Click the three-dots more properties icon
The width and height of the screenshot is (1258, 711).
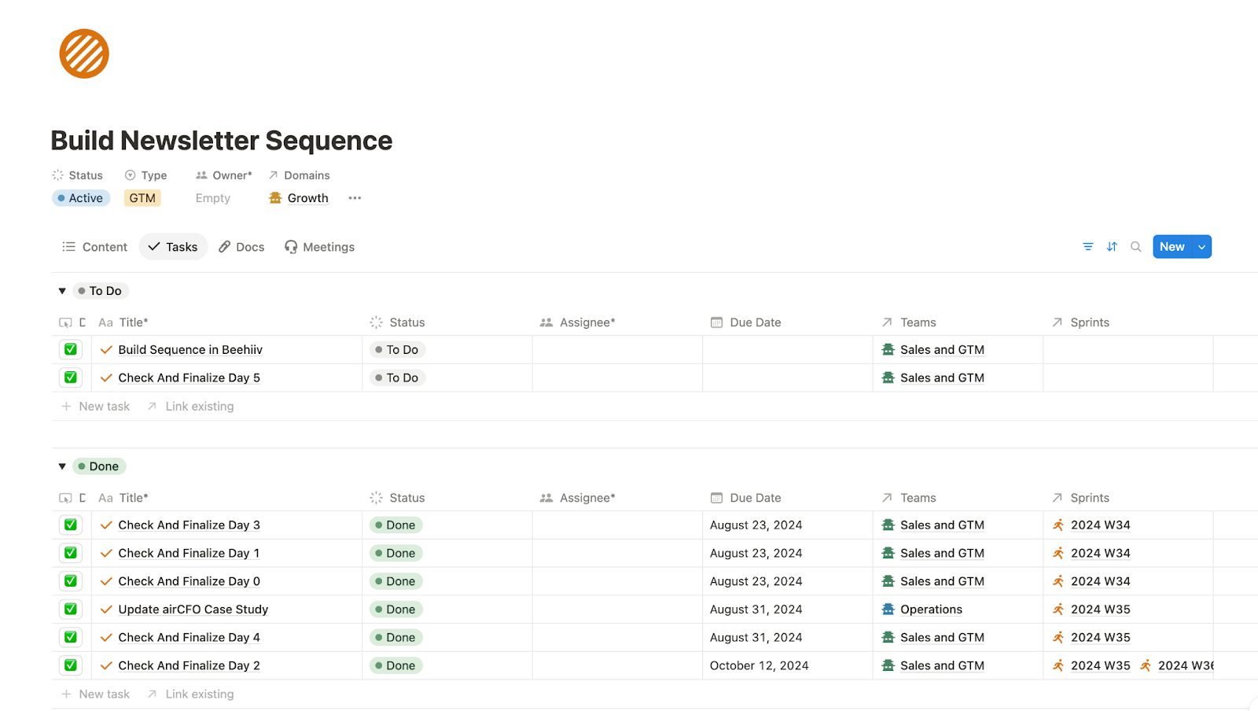point(355,198)
